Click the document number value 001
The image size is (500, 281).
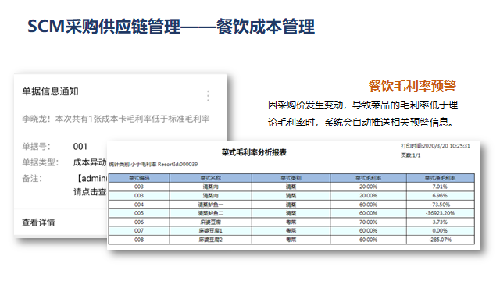coord(80,147)
